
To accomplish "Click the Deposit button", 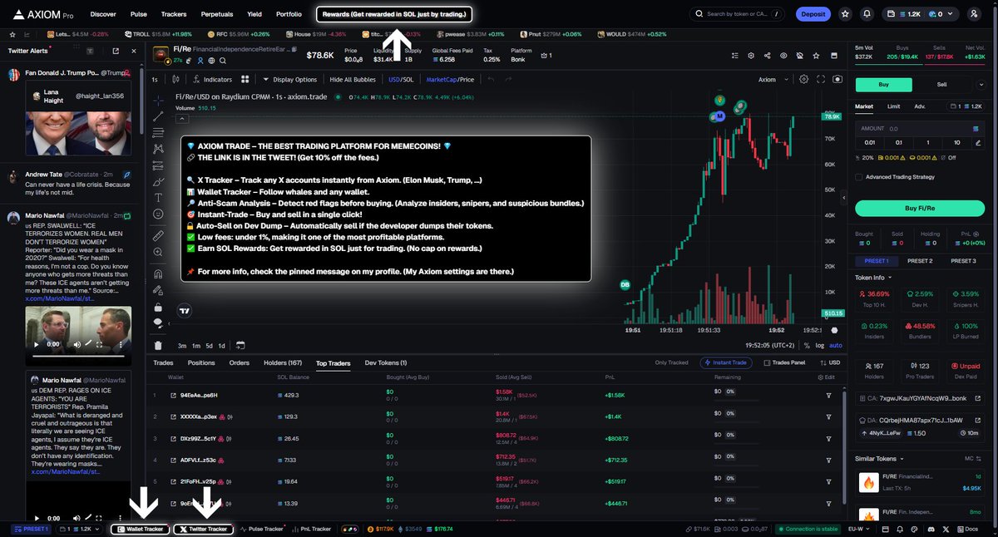I will 813,14.
